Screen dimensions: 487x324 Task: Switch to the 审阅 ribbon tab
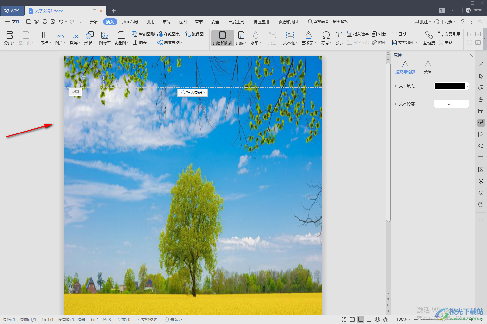[167, 22]
